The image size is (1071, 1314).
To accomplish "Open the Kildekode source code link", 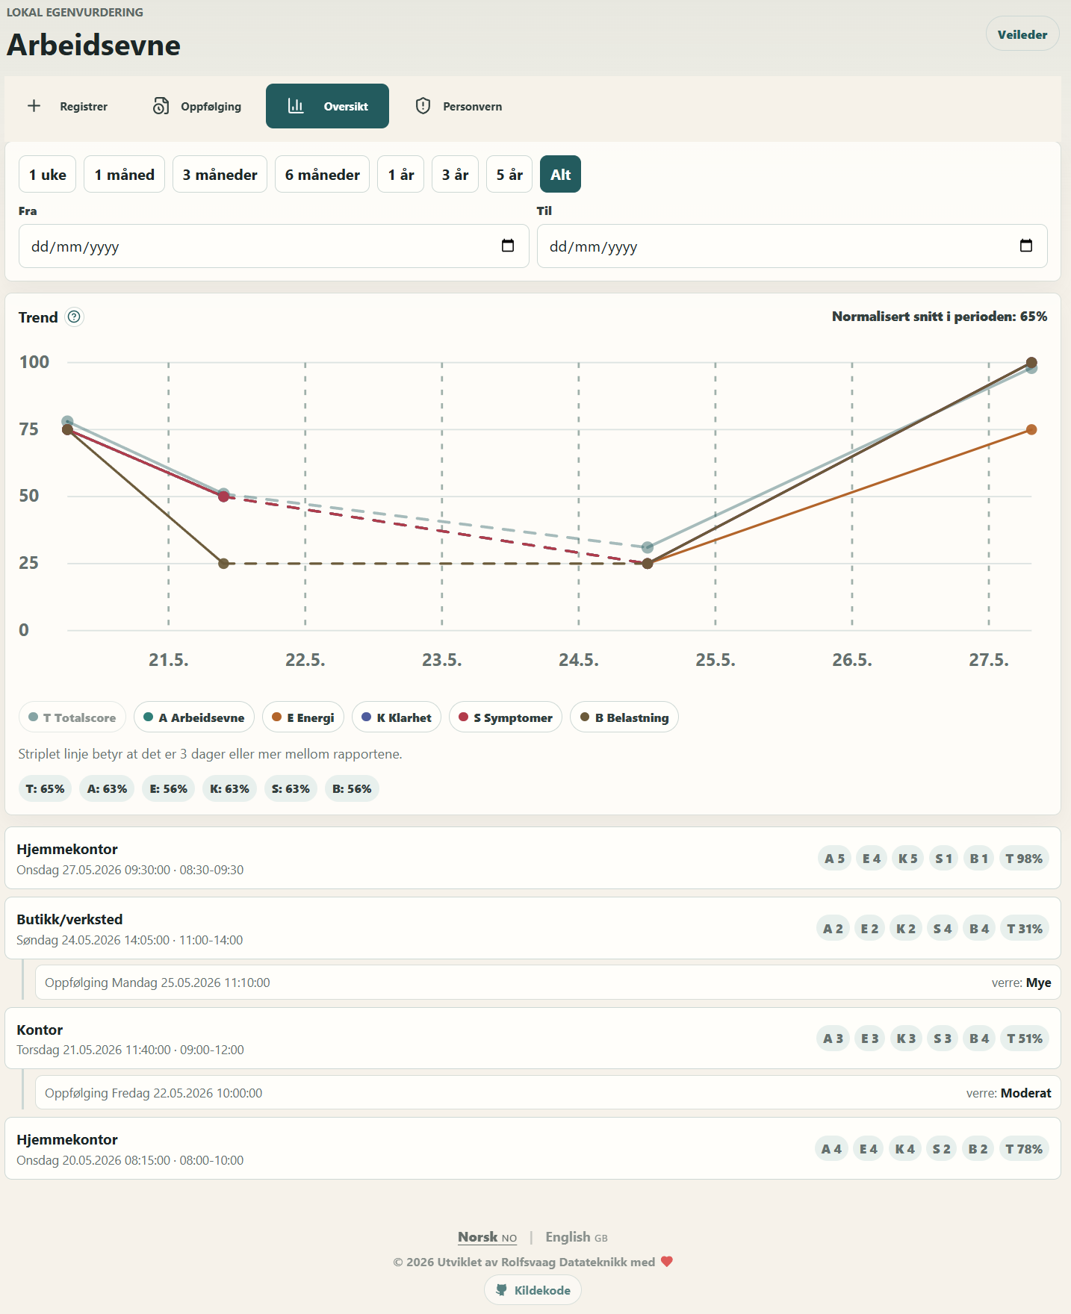I will 533,1289.
